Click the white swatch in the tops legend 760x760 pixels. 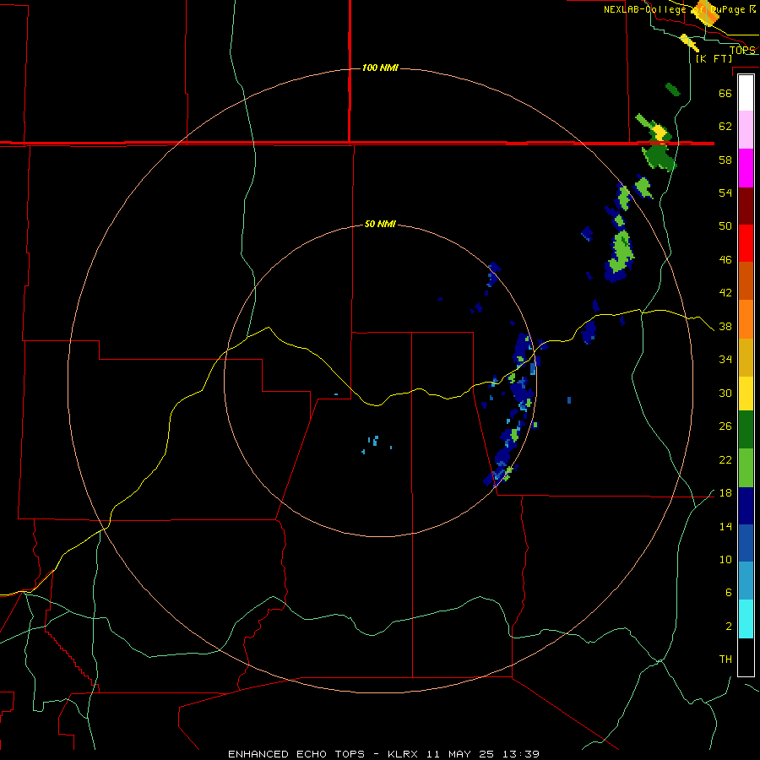pyautogui.click(x=746, y=93)
